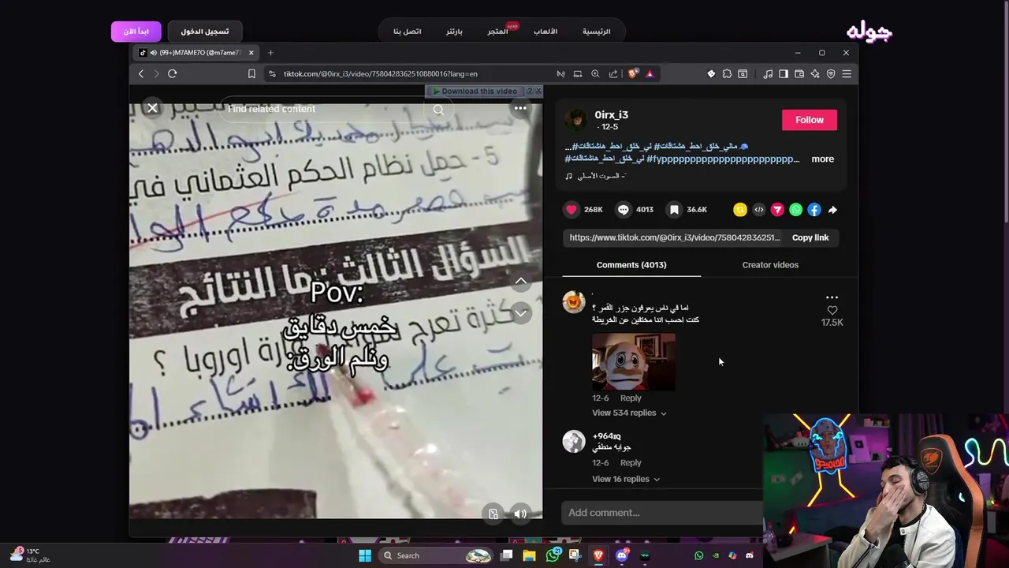The height and width of the screenshot is (568, 1009).
Task: Open the الرئيسية menu item
Action: [597, 32]
